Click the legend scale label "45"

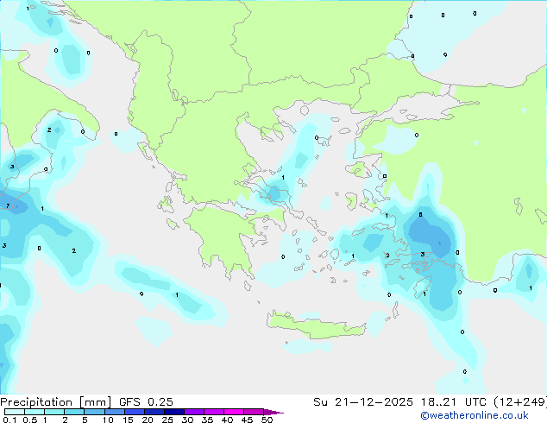coord(247,420)
